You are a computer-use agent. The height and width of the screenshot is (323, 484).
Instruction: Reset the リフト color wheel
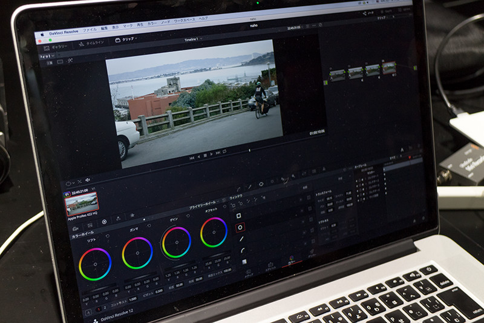[107, 236]
